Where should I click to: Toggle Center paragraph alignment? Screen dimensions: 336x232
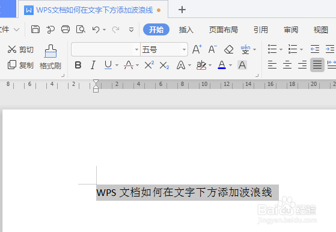pos(287,65)
